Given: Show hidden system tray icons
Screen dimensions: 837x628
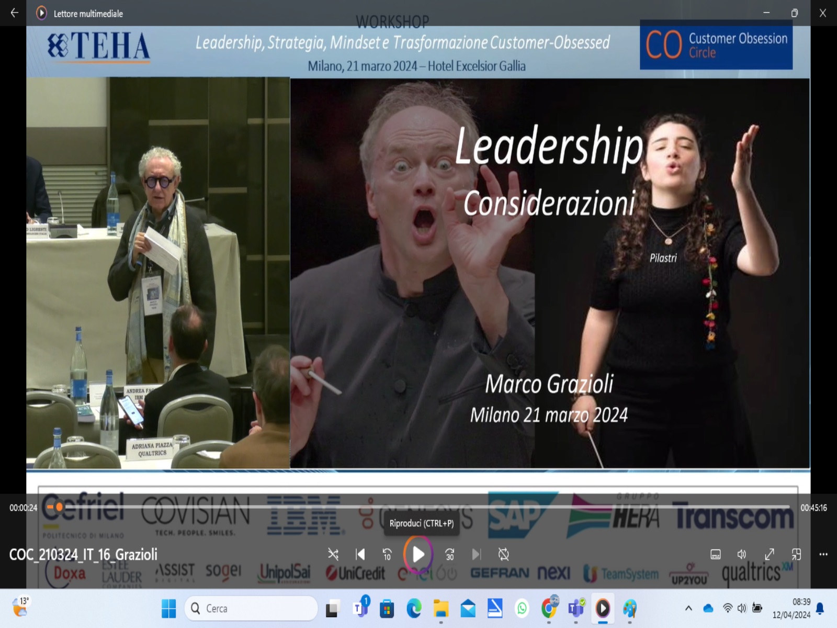Looking at the screenshot, I should point(688,608).
